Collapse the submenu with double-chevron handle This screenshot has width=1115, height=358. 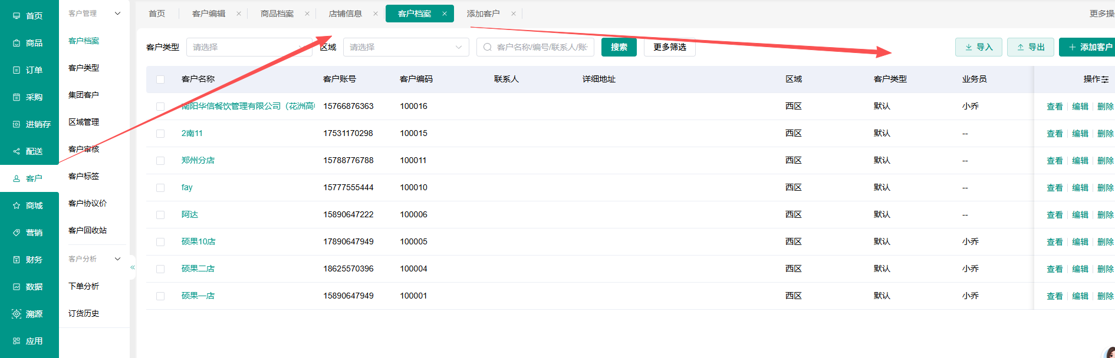point(133,267)
